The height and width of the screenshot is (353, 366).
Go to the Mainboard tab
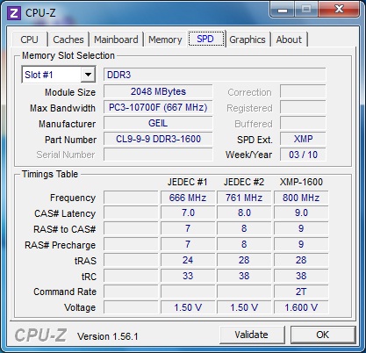[116, 40]
